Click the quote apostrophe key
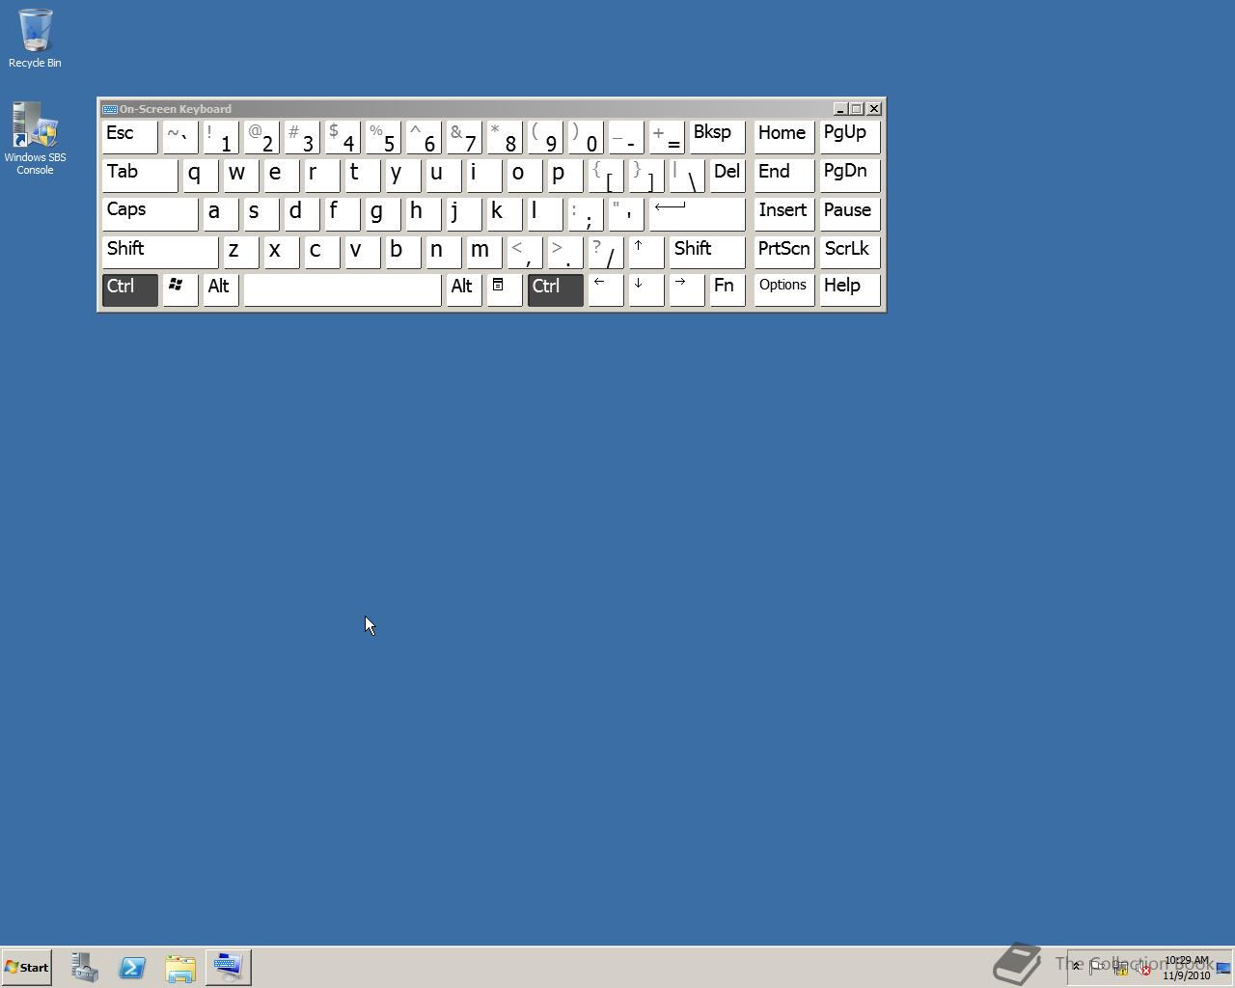This screenshot has width=1235, height=988. (x=626, y=213)
